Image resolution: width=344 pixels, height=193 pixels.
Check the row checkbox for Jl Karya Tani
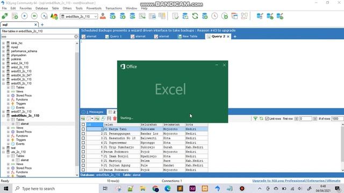click(x=83, y=129)
